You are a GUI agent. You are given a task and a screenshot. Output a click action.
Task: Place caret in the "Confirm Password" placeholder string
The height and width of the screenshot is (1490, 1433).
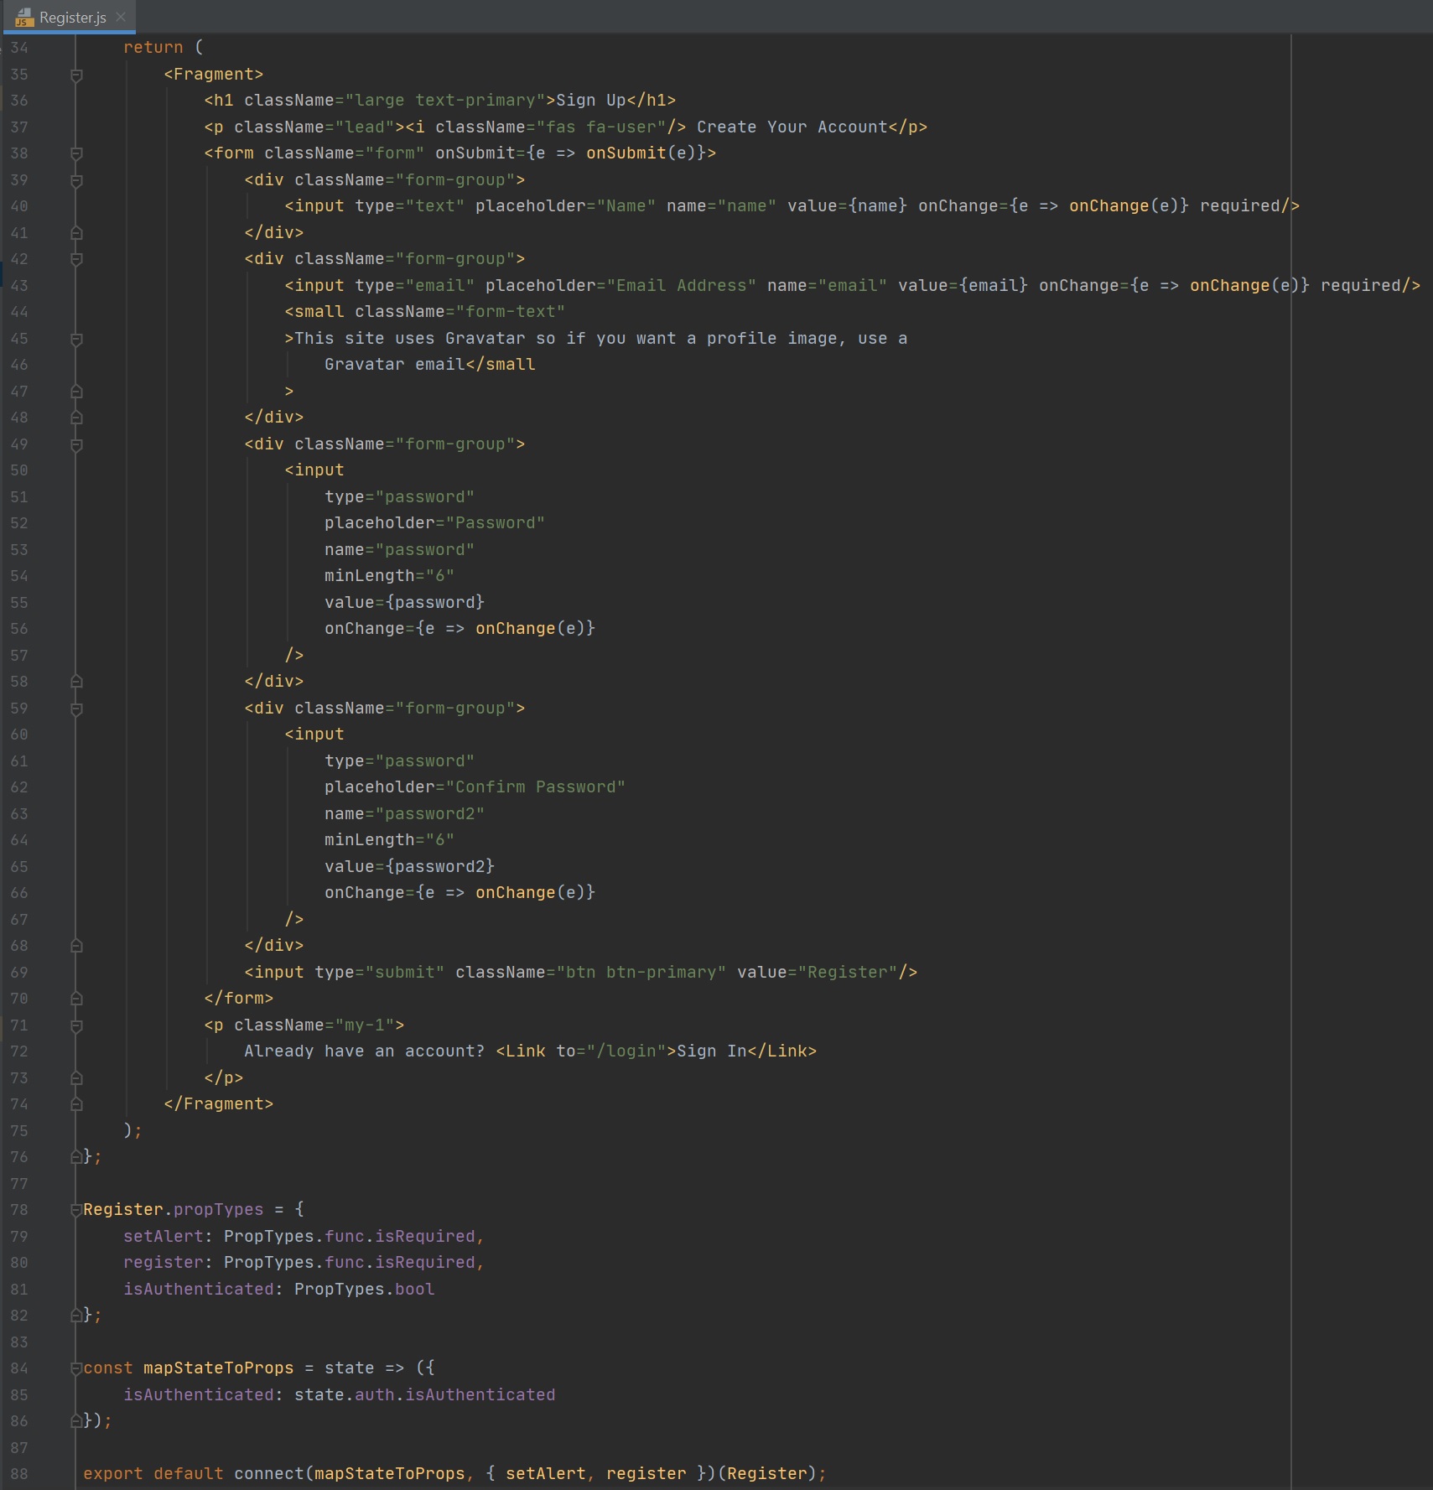(537, 787)
